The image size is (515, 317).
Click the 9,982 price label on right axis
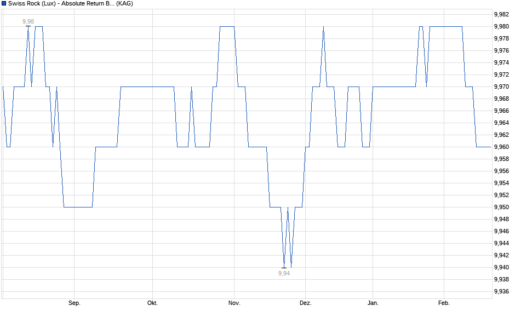pos(500,15)
